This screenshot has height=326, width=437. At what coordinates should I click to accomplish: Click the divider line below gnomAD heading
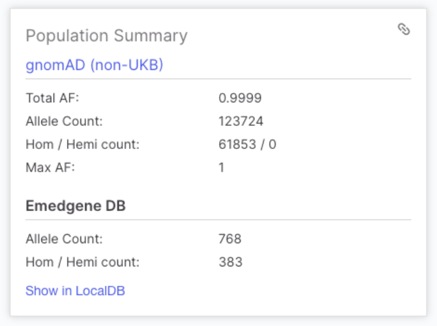tap(218, 79)
